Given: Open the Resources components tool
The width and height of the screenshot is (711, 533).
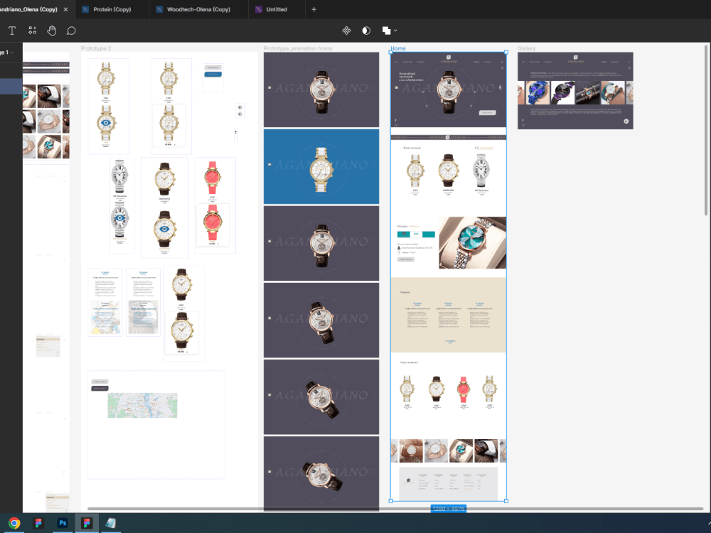Looking at the screenshot, I should [33, 31].
